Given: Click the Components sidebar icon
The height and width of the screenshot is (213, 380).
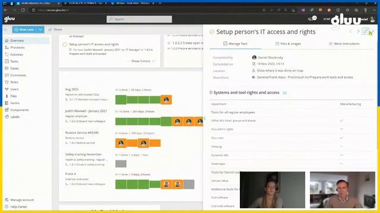Looking at the screenshot, I should click(7, 110).
